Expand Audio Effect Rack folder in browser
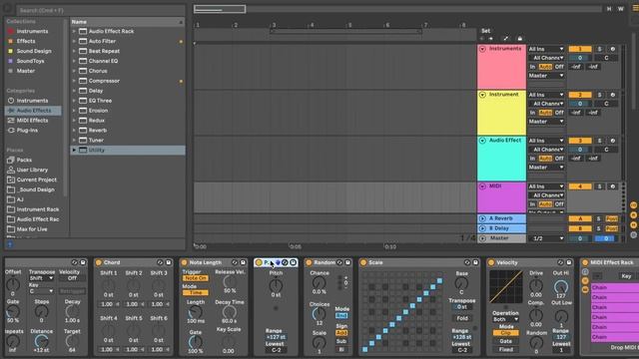639x359 pixels. tap(74, 31)
